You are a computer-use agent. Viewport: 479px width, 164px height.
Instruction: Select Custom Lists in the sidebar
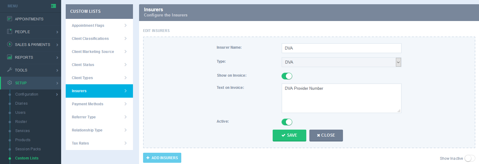(x=27, y=158)
